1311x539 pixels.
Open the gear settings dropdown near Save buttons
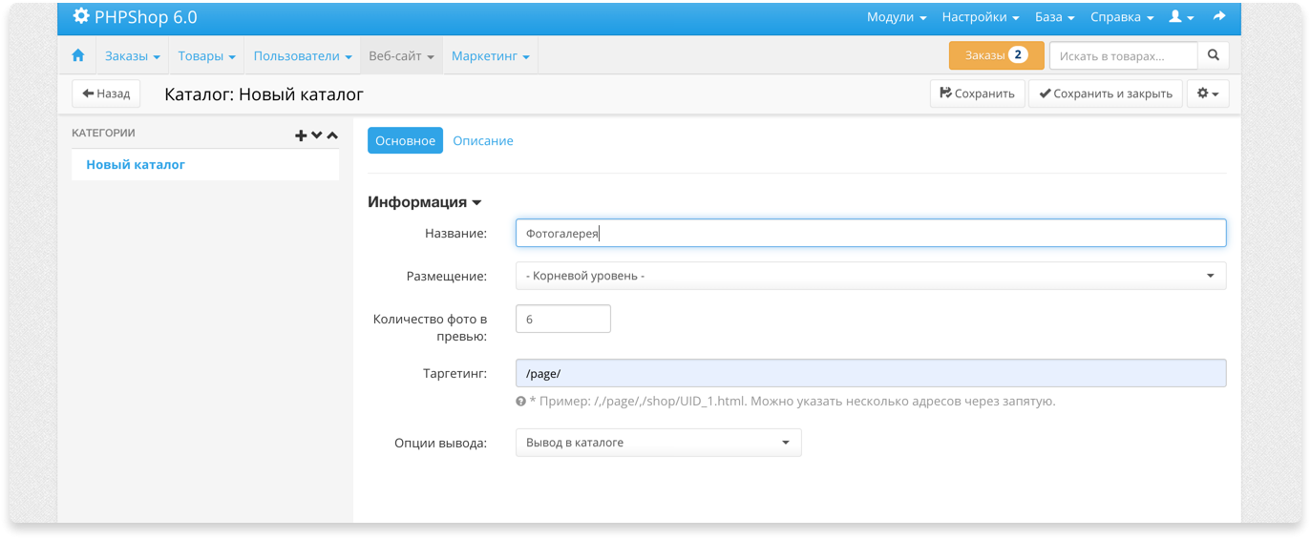pos(1208,93)
